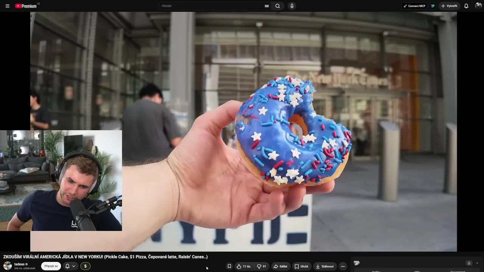Click the main video player

point(244,131)
